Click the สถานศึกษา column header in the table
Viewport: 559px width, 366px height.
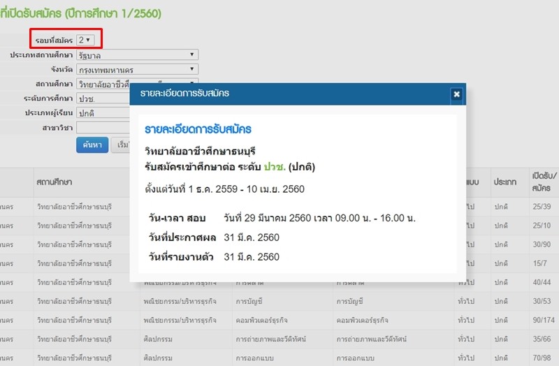point(56,182)
